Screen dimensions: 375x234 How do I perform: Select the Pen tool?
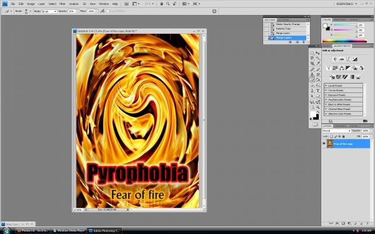pos(312,91)
